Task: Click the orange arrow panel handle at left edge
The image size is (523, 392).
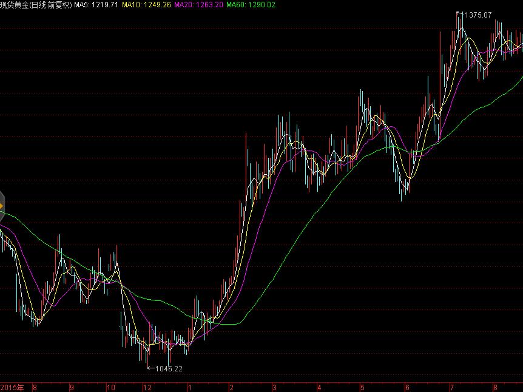Action: (x=2, y=206)
